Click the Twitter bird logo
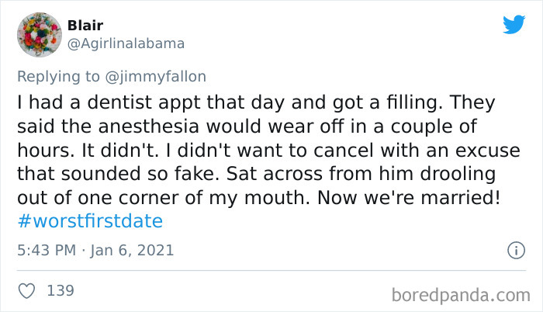This screenshot has height=312, width=543. click(514, 25)
